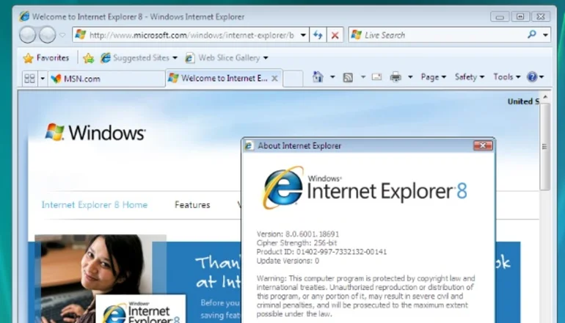Expand the Suggested Sites dropdown arrow

point(175,58)
